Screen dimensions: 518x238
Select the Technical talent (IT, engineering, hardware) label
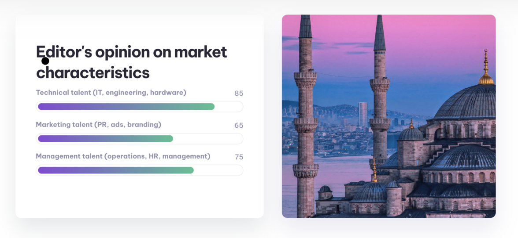pyautogui.click(x=111, y=93)
